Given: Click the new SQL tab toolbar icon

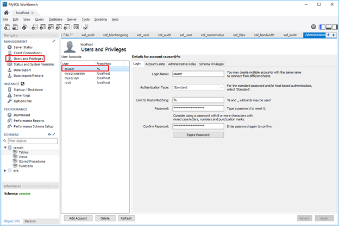Looking at the screenshot, I should (x=7, y=27).
